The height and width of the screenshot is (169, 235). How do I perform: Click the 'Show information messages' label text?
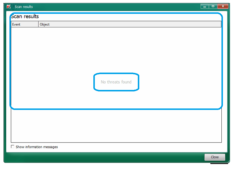[37, 147]
